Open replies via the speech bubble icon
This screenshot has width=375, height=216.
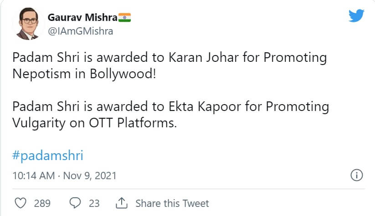tap(75, 203)
